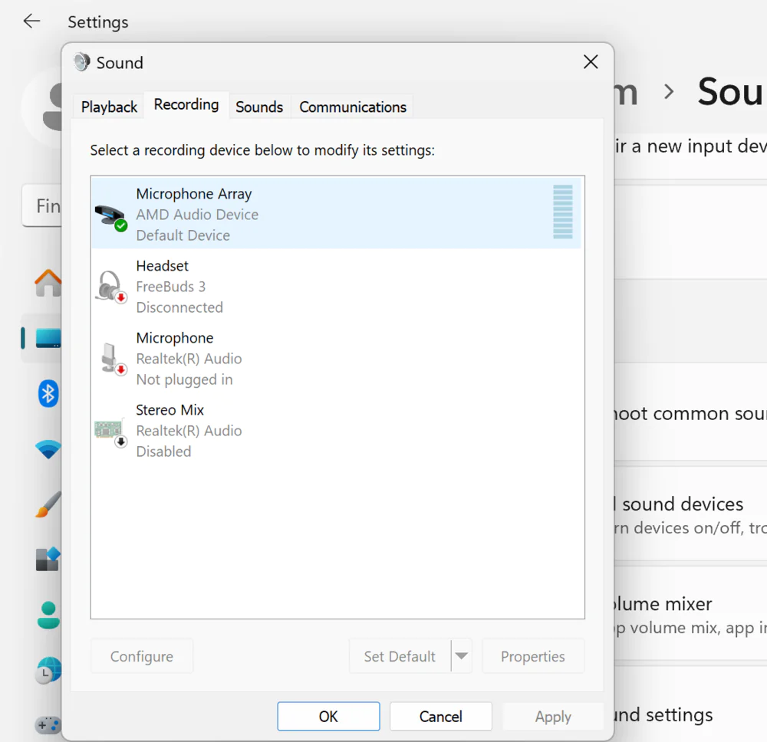Select the Recording tab
The height and width of the screenshot is (742, 767).
(x=186, y=104)
